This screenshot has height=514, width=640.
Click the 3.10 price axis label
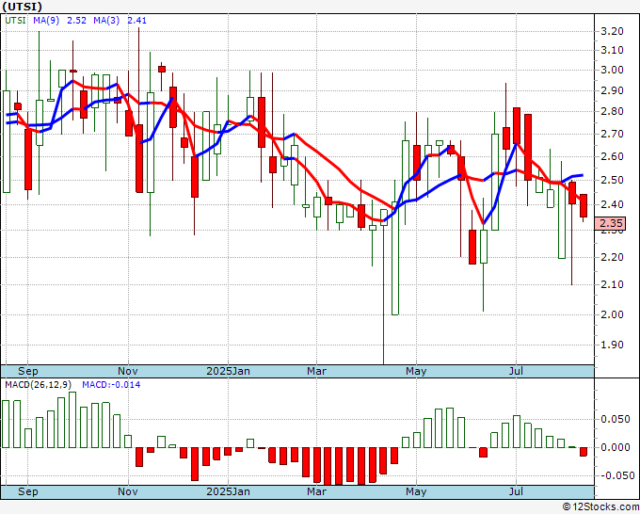pyautogui.click(x=613, y=50)
